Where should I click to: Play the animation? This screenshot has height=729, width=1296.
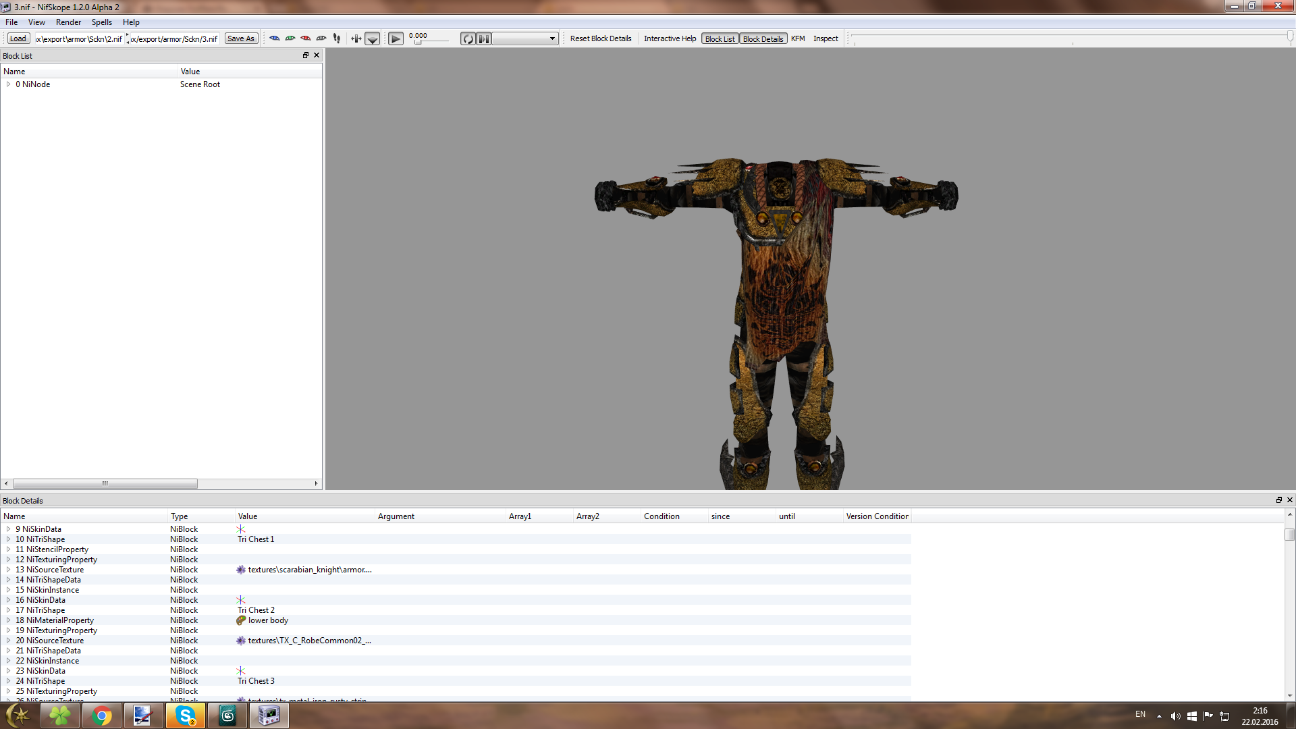[x=396, y=38]
